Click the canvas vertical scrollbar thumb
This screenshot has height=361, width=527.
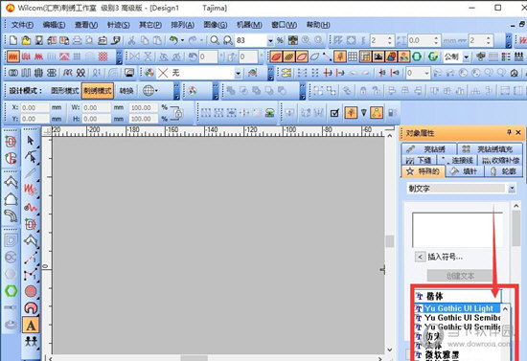click(x=390, y=241)
